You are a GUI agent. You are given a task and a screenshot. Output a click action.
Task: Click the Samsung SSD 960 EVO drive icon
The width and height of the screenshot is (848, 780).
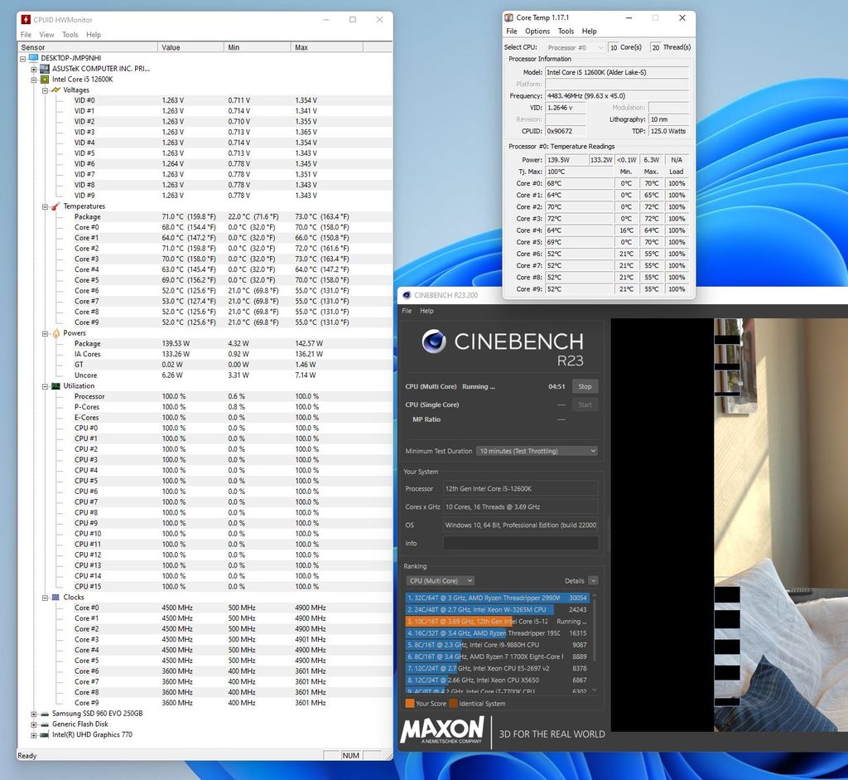click(x=45, y=714)
